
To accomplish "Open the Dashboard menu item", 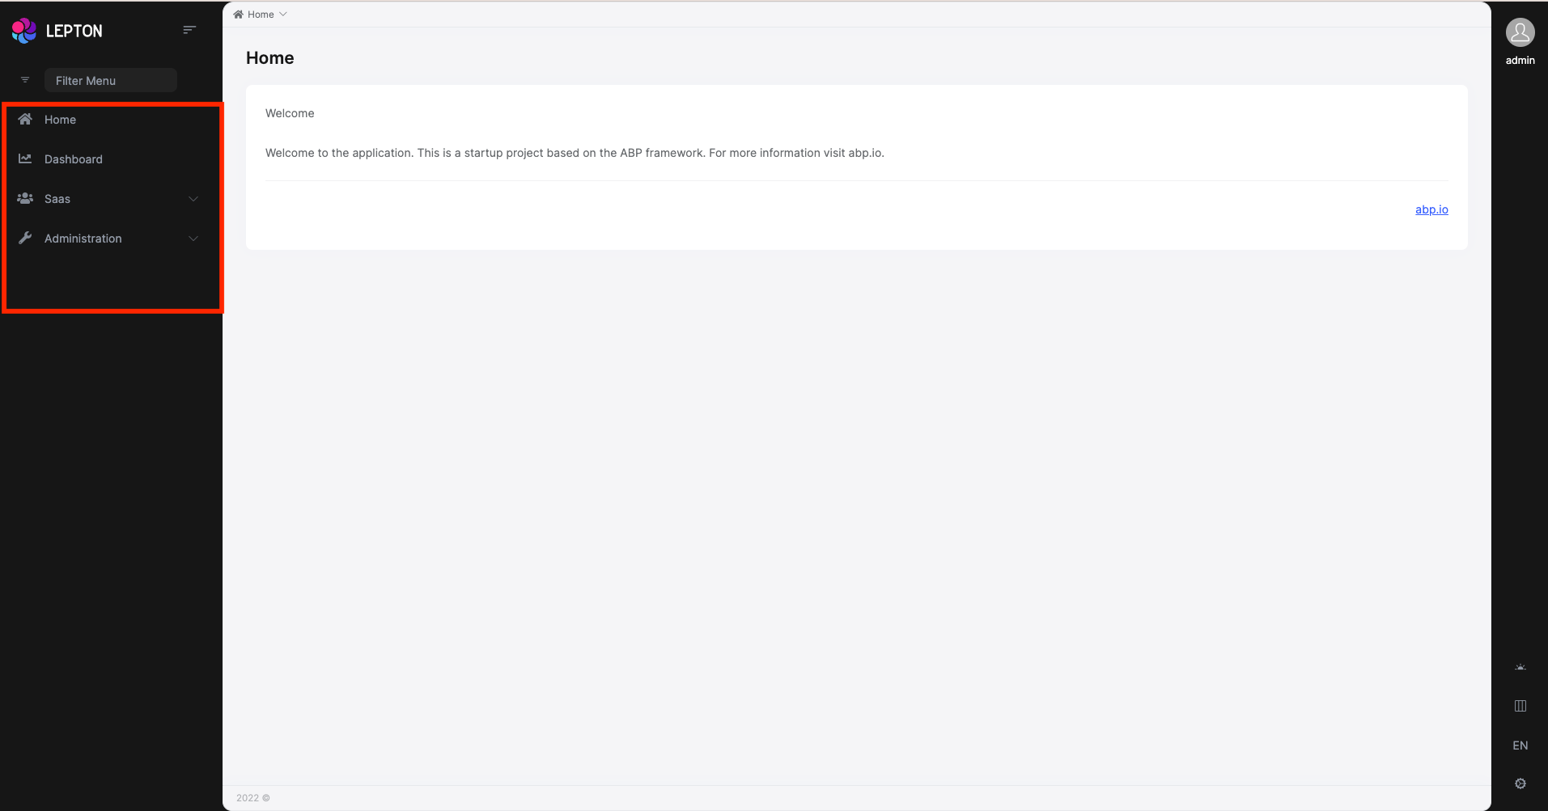I will click(x=112, y=159).
